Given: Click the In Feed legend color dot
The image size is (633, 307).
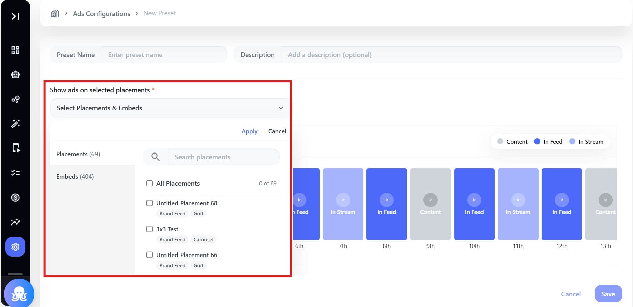Looking at the screenshot, I should coord(537,141).
